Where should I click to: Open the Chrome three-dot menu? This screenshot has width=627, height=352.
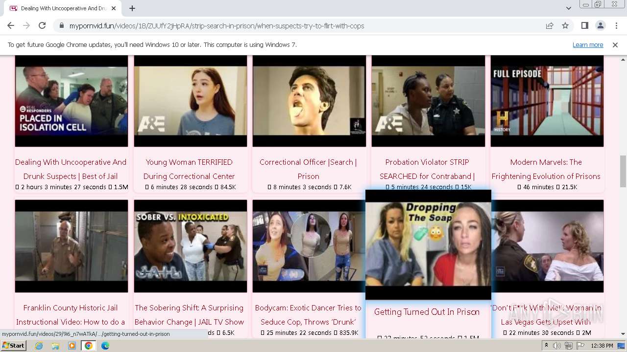(x=616, y=25)
